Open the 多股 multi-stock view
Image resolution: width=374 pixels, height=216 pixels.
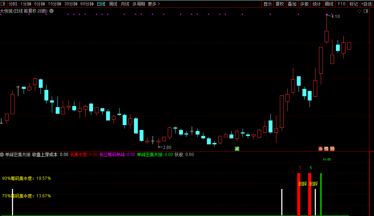pyautogui.click(x=304, y=4)
